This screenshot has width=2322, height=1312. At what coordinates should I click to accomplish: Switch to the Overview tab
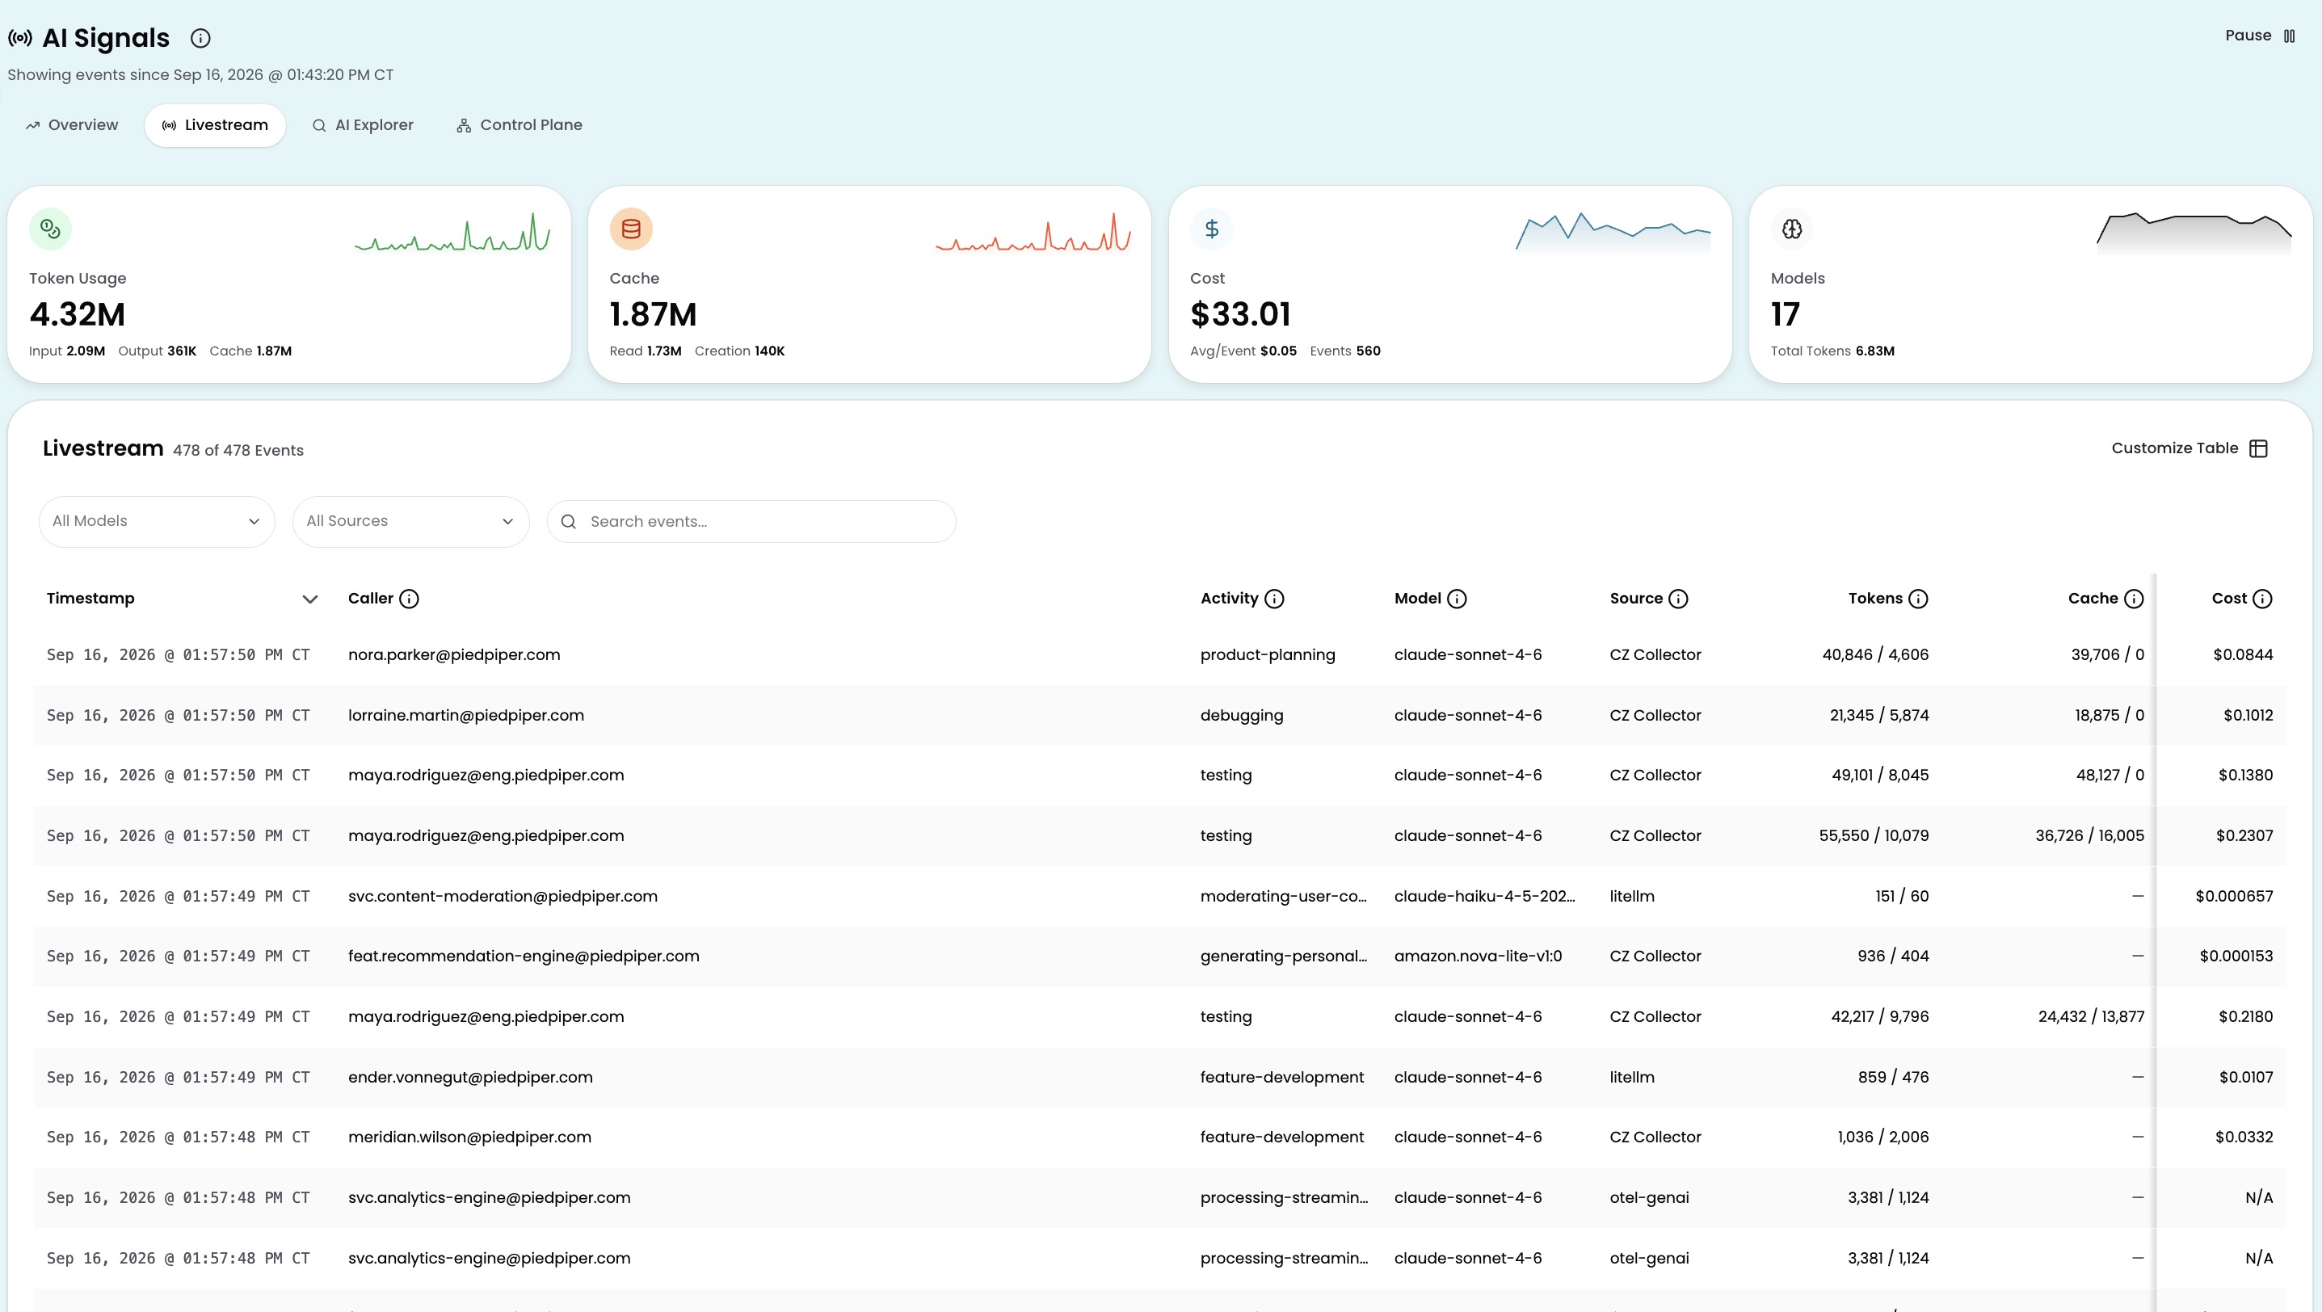point(72,125)
